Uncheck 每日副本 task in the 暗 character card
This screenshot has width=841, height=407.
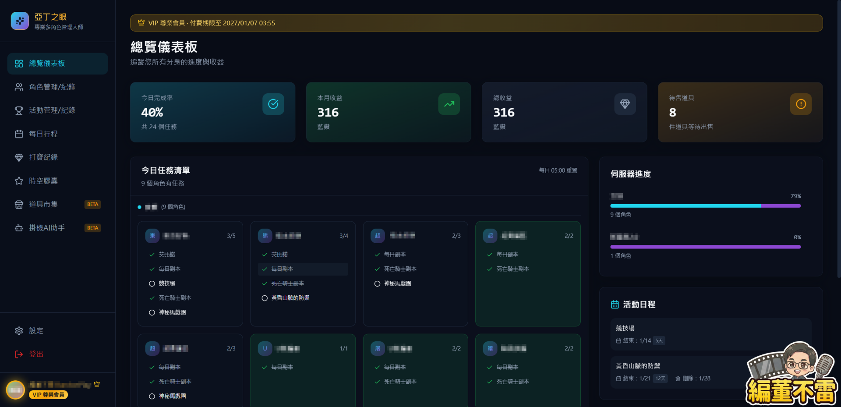pyautogui.click(x=490, y=367)
